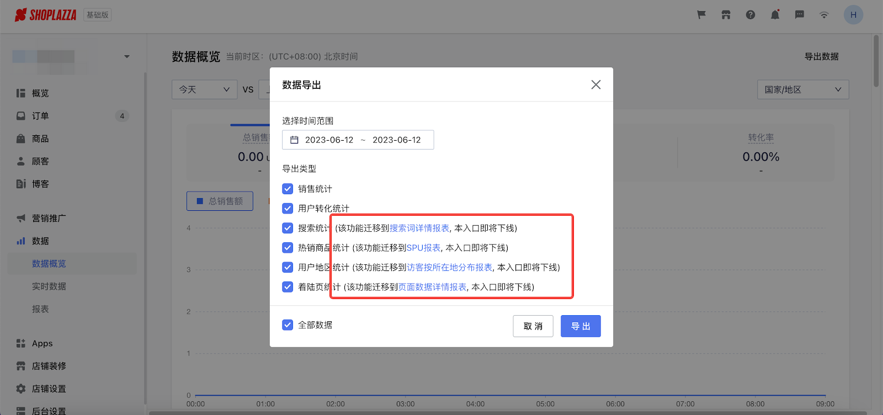
Task: Open the user avatar H menu
Action: click(853, 15)
